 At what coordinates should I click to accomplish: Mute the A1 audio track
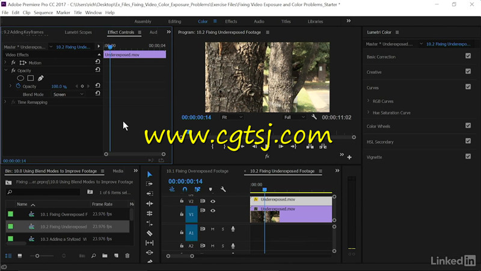(212, 229)
